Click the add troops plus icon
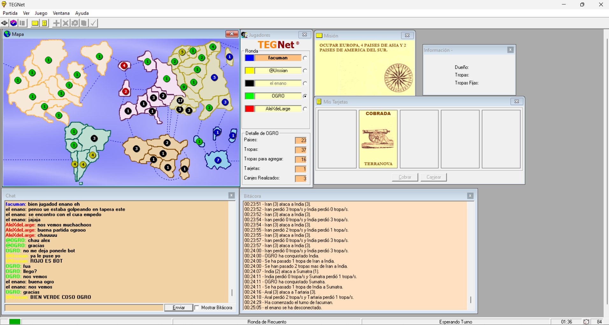The image size is (609, 325). click(56, 23)
